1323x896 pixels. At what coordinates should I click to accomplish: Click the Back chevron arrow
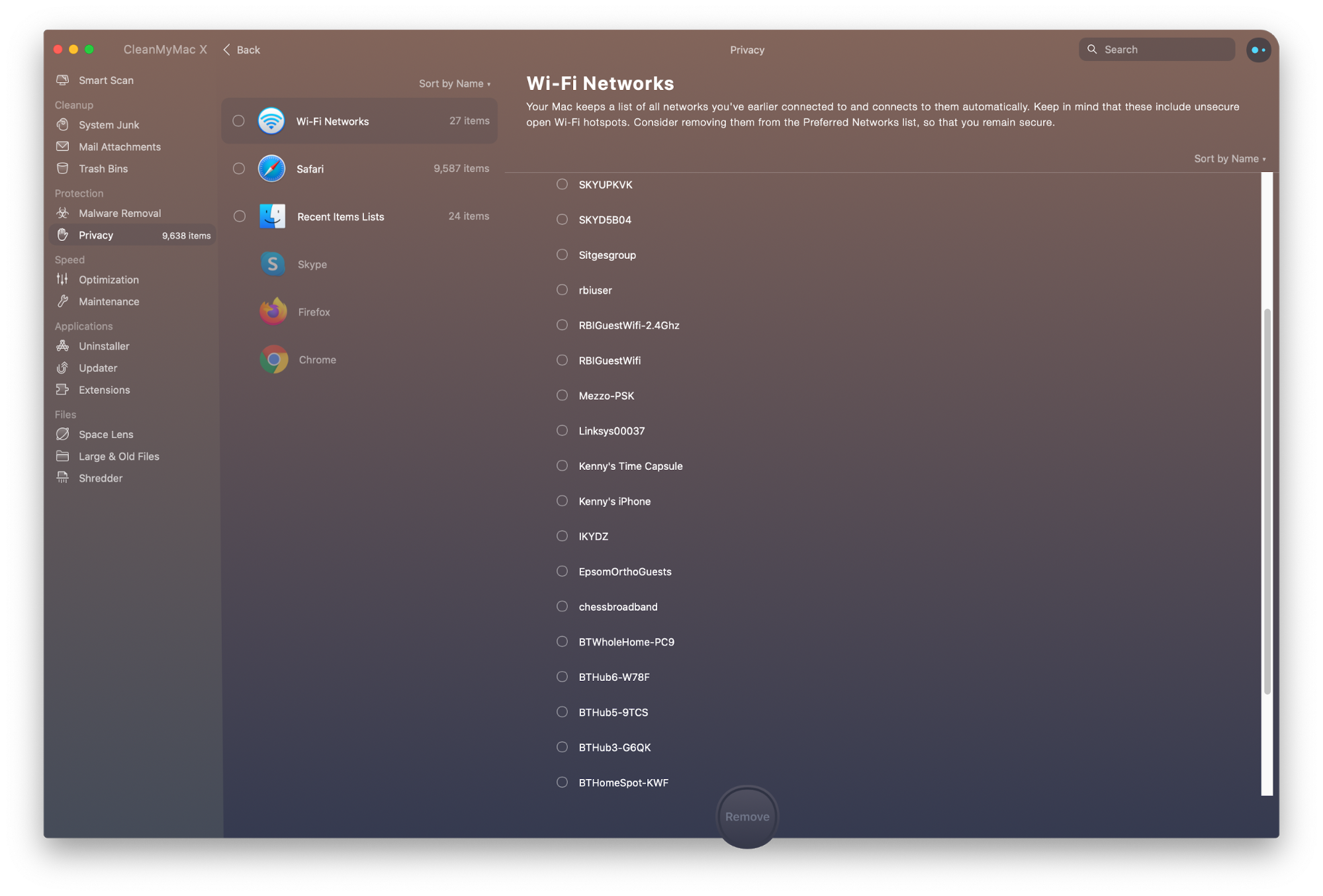pos(226,50)
